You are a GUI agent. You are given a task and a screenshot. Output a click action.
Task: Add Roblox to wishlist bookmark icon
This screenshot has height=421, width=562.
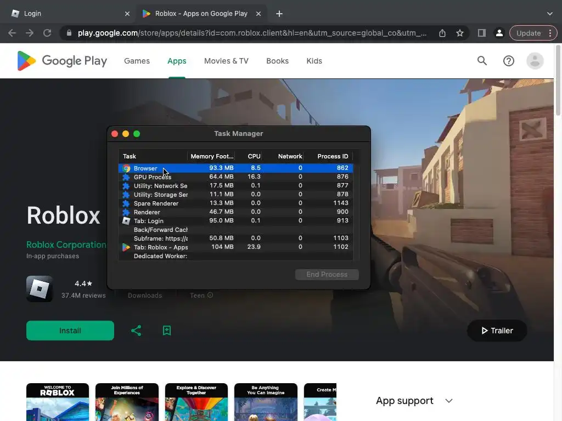(167, 331)
